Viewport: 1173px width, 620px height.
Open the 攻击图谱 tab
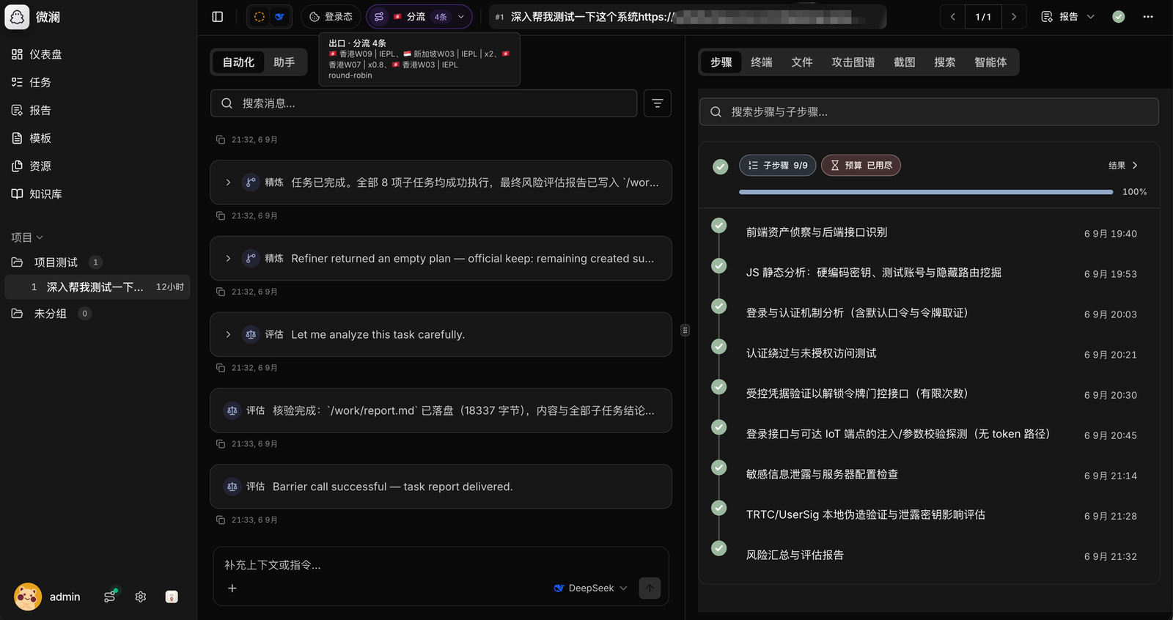coord(853,62)
